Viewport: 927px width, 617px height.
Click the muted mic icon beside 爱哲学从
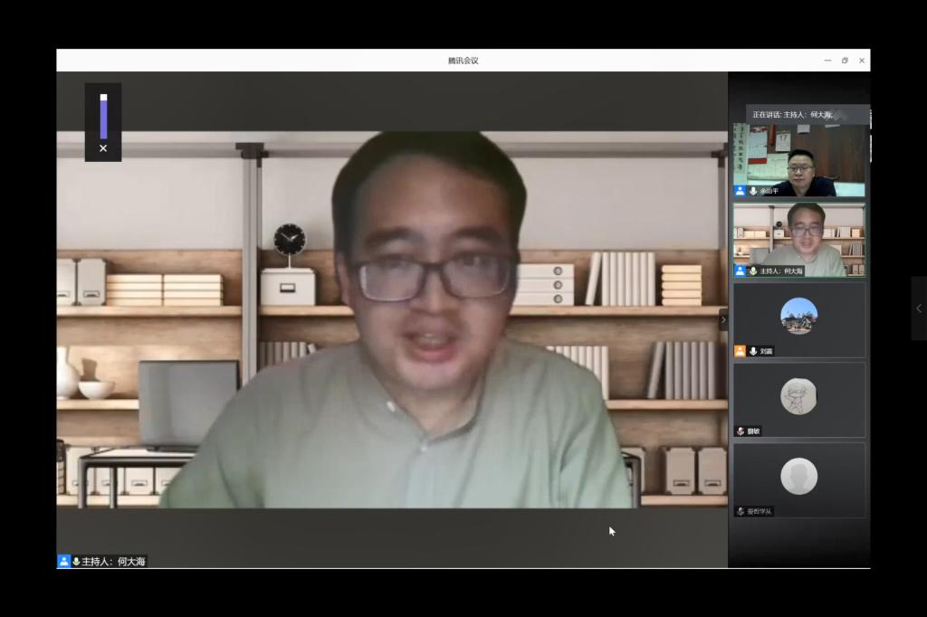tap(741, 511)
